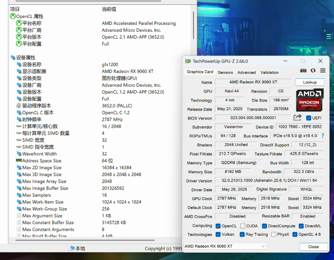
Task: Select the icon beside 显示适配器
Action: [19, 71]
